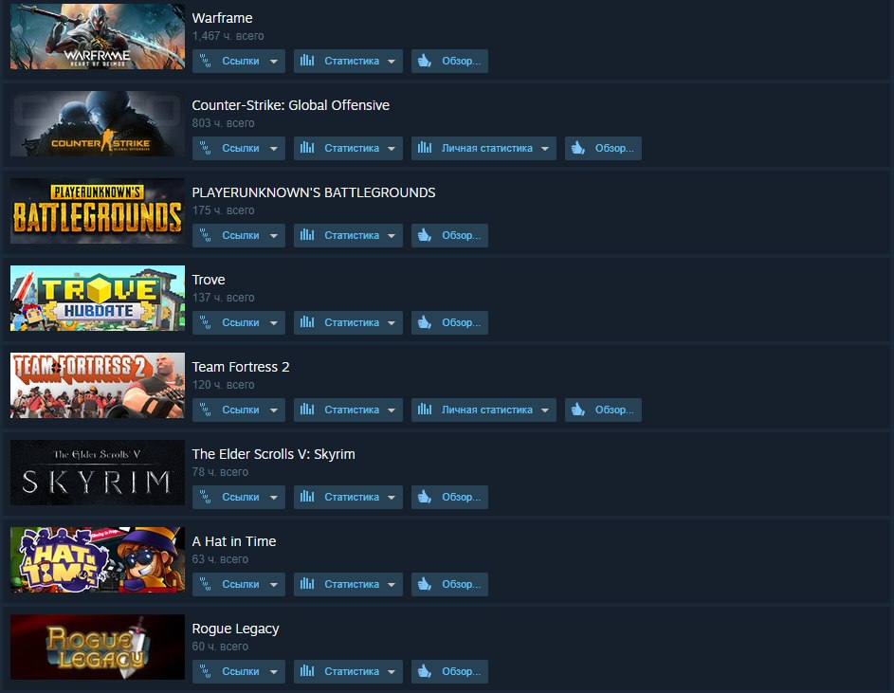Click the thumbs-up icon in Warframe's review button
894x693 pixels.
pyautogui.click(x=424, y=61)
